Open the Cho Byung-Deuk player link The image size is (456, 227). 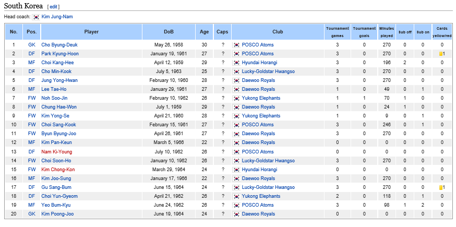coord(59,45)
